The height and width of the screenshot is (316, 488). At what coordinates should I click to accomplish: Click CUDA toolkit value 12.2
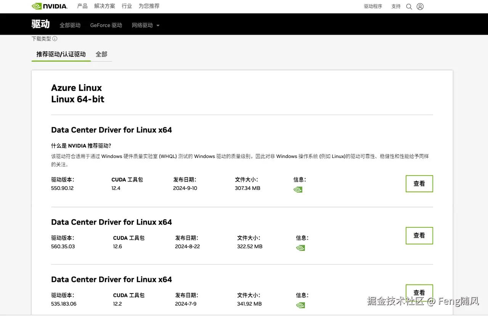(117, 304)
